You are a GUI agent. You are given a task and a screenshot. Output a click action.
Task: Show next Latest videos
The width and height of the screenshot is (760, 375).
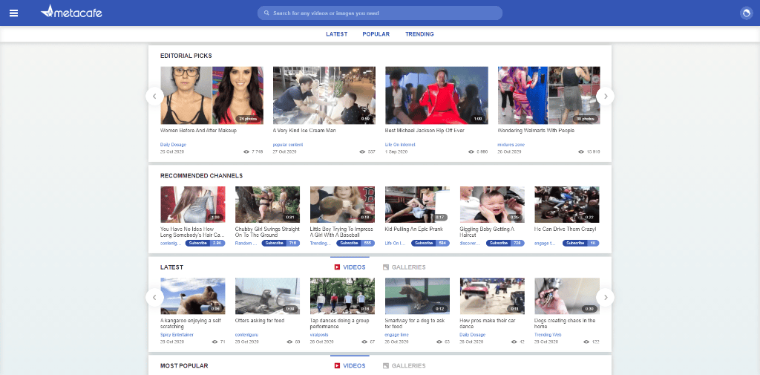pyautogui.click(x=605, y=297)
